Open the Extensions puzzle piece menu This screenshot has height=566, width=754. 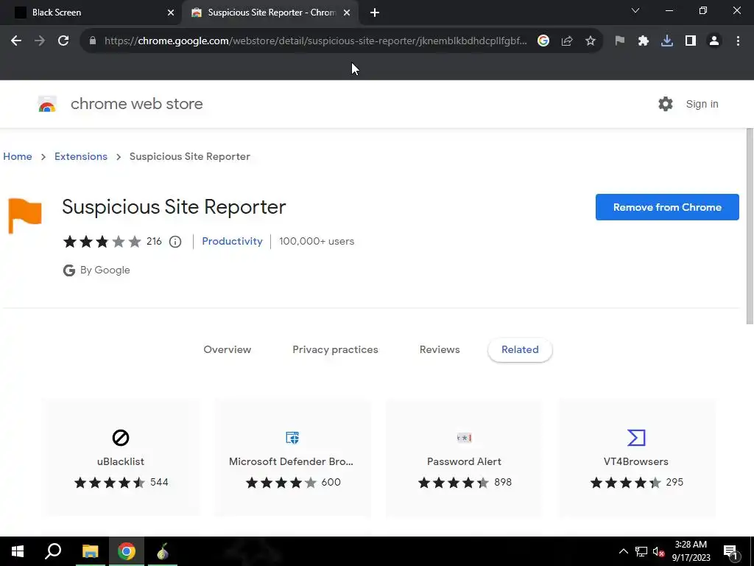(644, 41)
